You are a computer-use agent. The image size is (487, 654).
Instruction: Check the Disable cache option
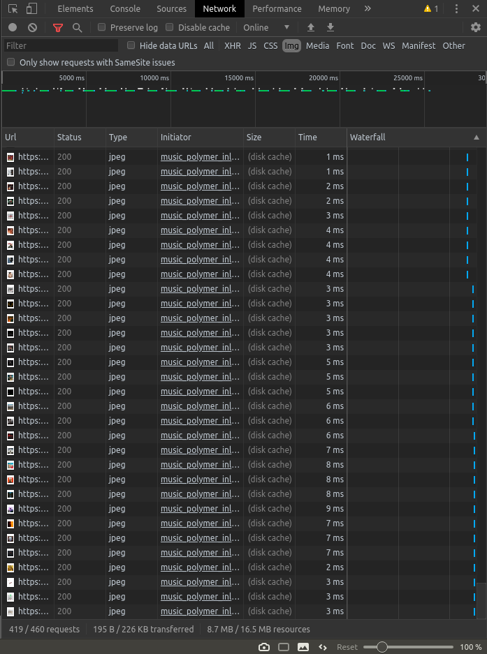[x=170, y=28]
